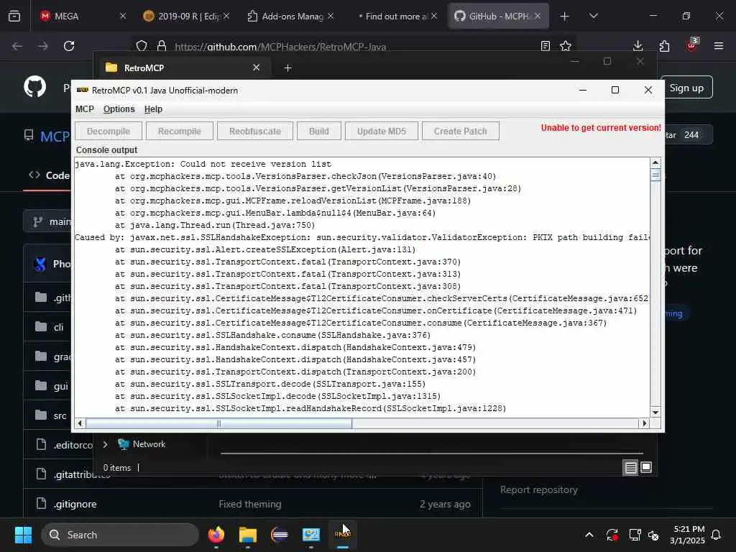Click the 244 star count on GitHub

[691, 134]
